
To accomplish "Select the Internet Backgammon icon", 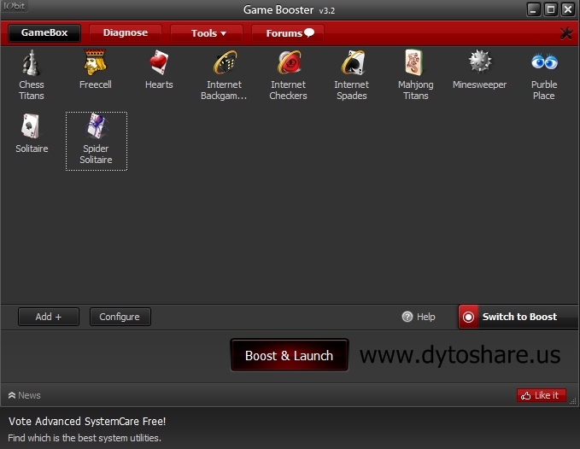I will pyautogui.click(x=224, y=62).
